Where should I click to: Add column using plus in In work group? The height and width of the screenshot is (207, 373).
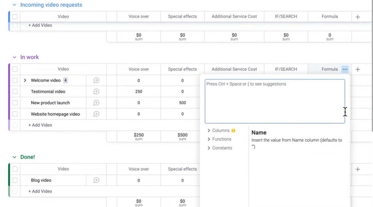(358, 69)
